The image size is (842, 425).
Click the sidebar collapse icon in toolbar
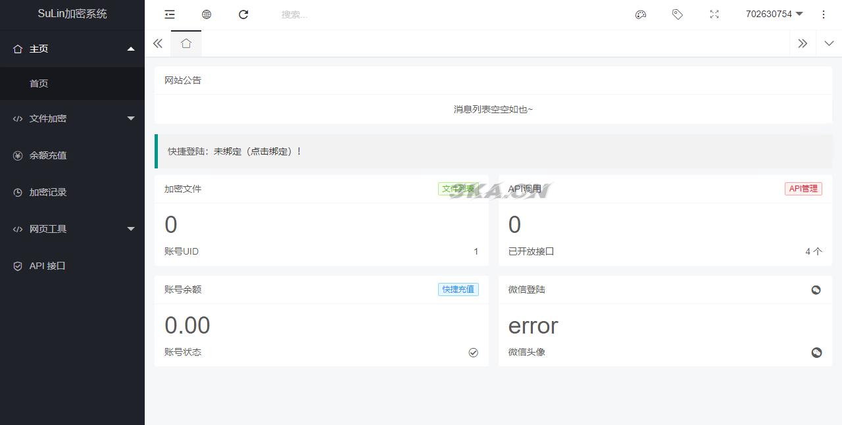coord(169,14)
